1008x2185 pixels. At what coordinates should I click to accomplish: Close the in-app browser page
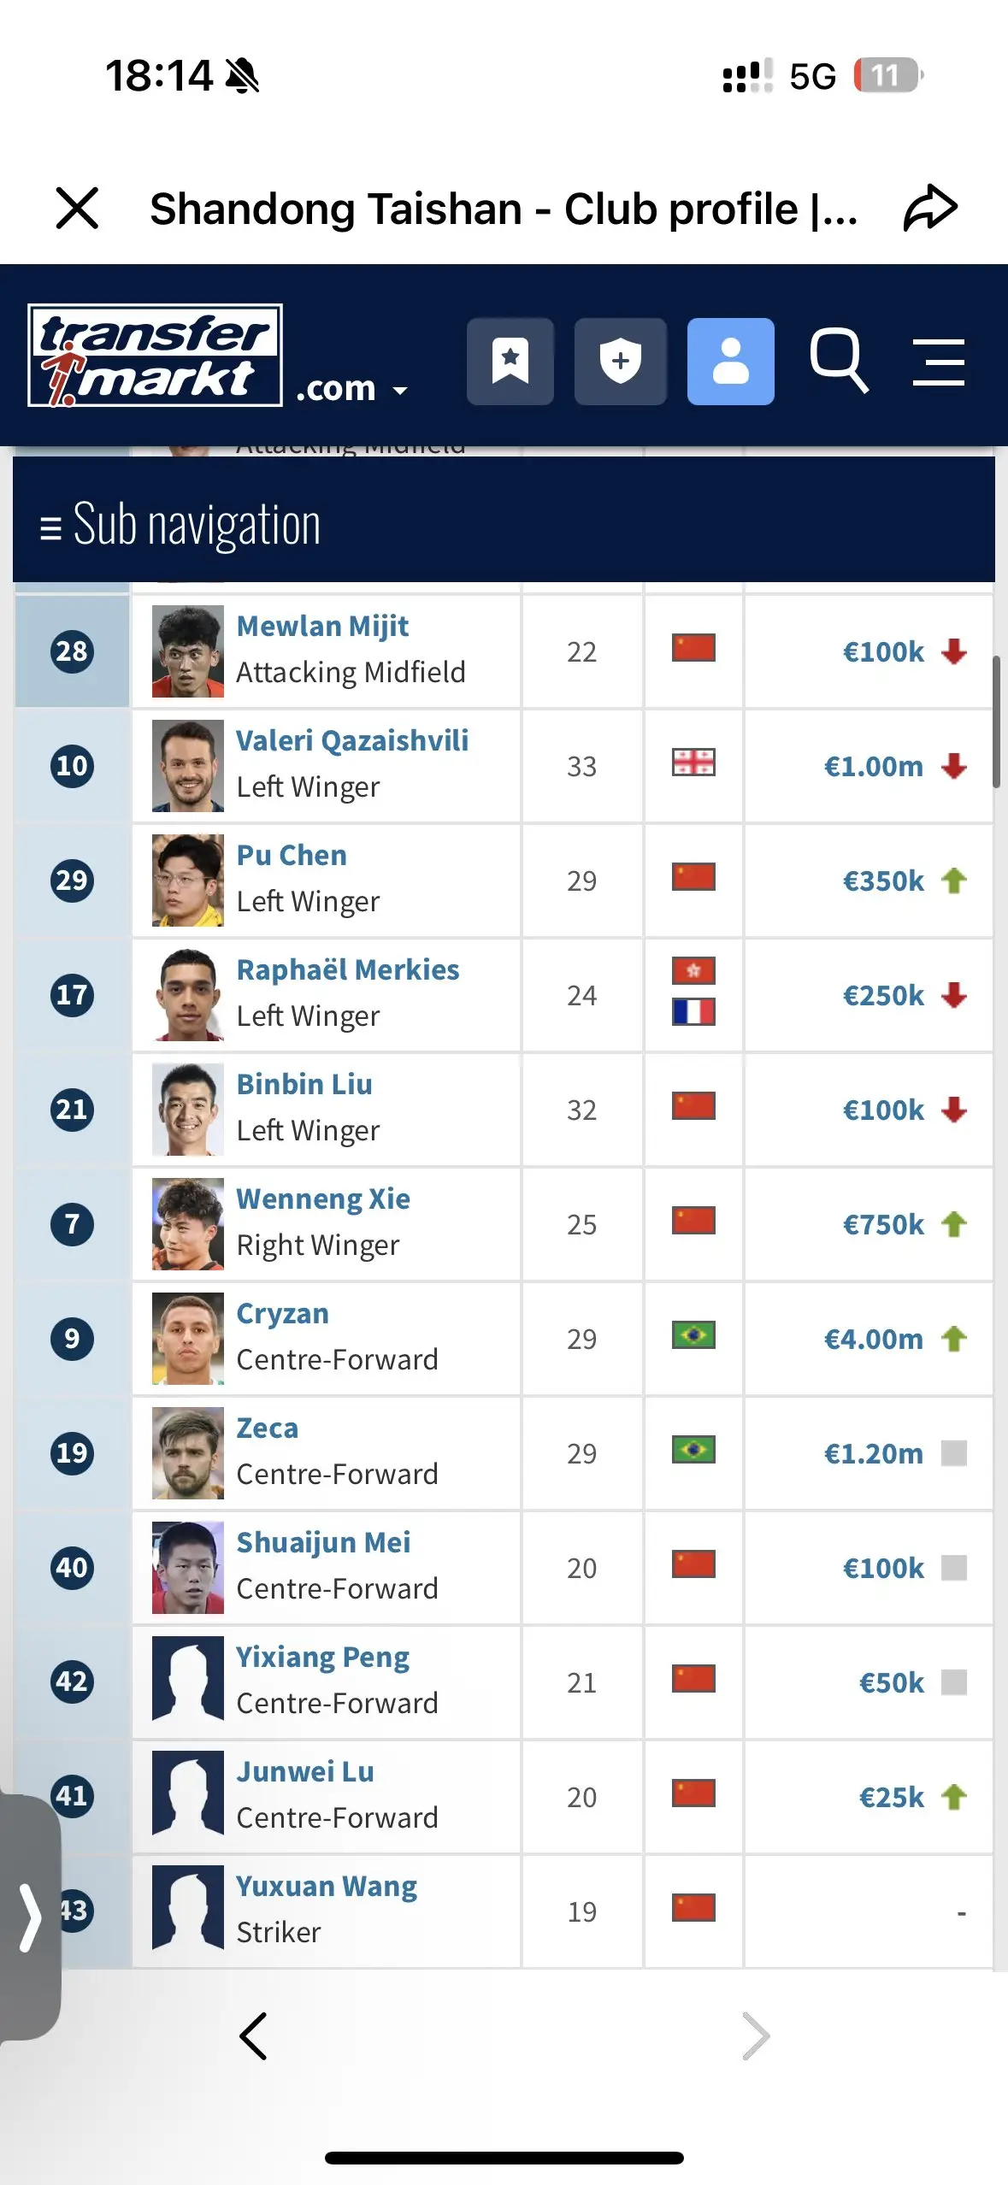coord(77,208)
